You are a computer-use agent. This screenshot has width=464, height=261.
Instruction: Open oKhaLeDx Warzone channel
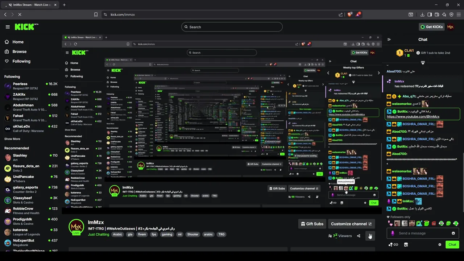[x=31, y=128]
